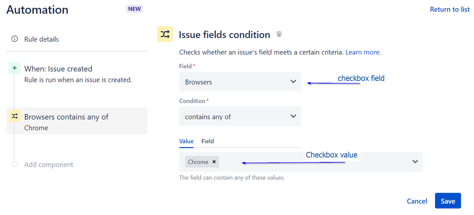Click the info icon next to Rule details

point(15,39)
